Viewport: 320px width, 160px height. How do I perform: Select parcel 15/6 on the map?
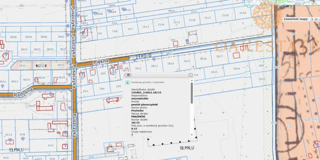click(x=115, y=31)
